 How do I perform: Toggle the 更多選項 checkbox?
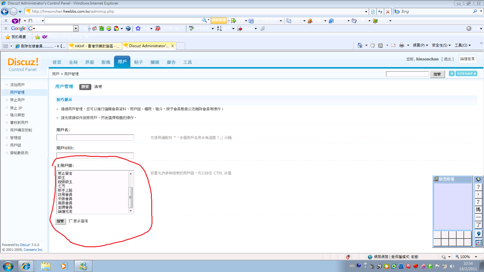[71, 221]
